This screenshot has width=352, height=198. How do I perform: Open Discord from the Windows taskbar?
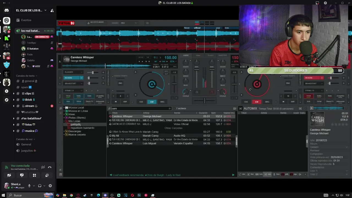(105, 195)
